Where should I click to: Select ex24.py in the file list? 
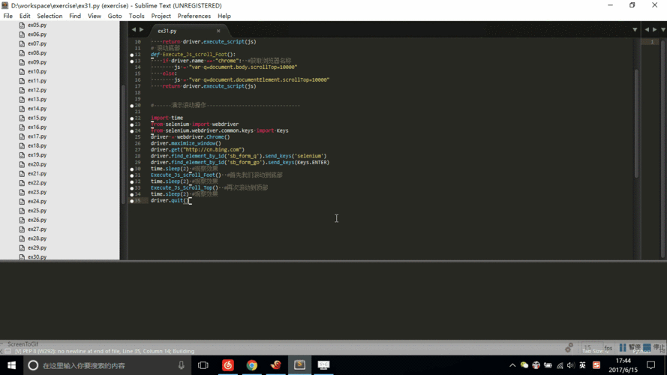[37, 202]
